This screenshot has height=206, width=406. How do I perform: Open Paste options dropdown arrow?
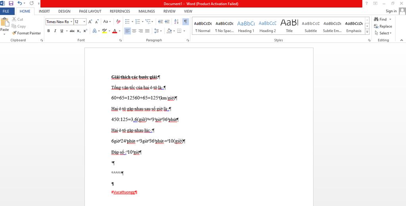[x=4, y=34]
